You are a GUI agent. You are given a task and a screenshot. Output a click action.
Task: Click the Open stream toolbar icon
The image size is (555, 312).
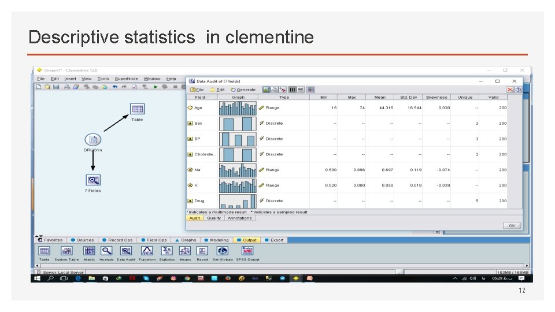47,87
